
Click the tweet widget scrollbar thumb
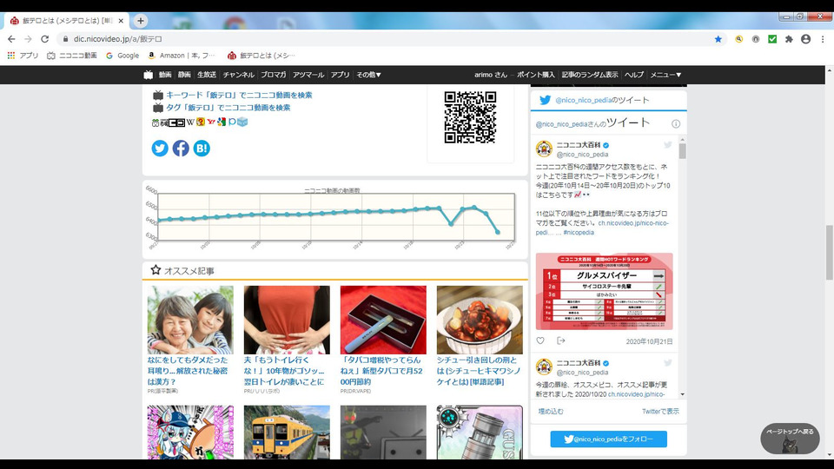(683, 151)
